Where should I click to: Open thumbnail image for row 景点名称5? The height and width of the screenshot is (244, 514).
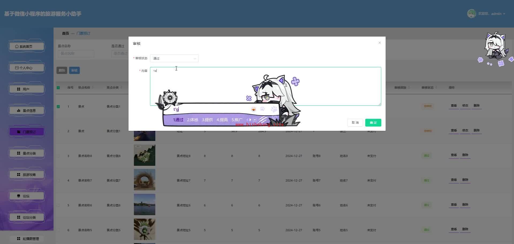[x=145, y=229]
